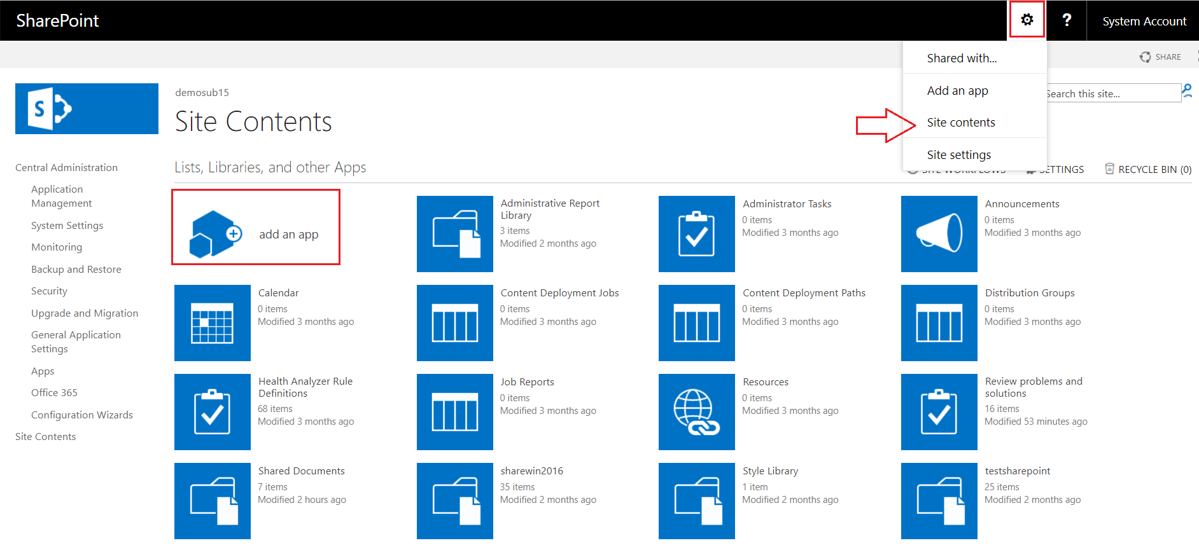Click the demosub15 breadcrumb link
Screen dimensions: 1199x557
(202, 92)
